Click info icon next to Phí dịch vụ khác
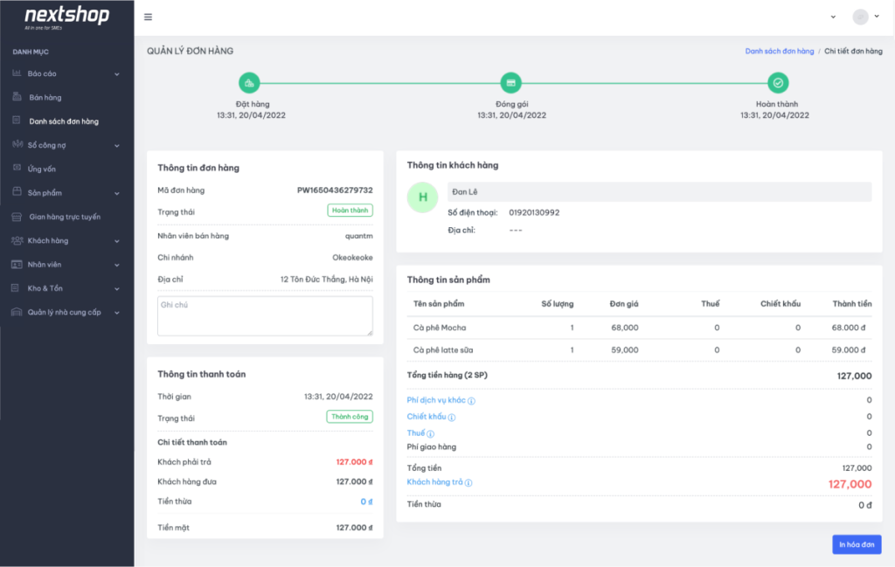This screenshot has width=895, height=567. (x=472, y=401)
